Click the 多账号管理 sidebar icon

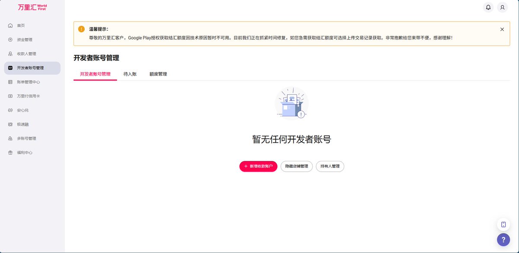[x=10, y=138]
